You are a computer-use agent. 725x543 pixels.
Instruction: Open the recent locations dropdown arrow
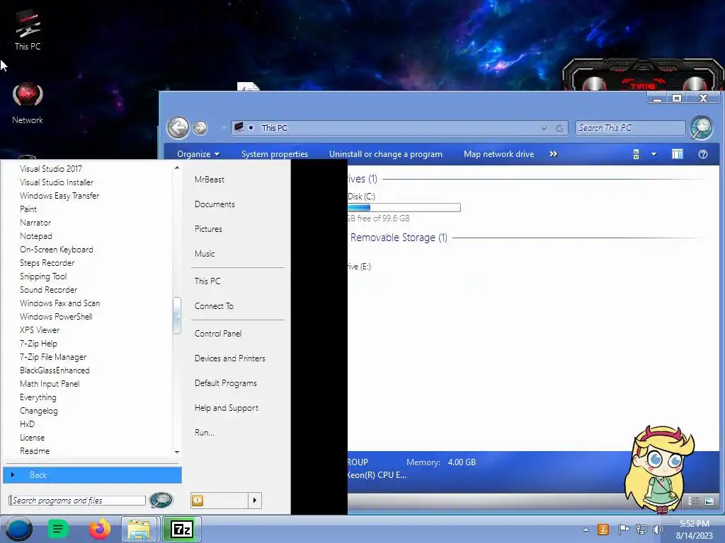point(224,128)
